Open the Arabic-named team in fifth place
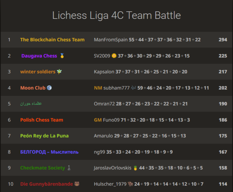Viewport: 233px width, 192px height. click(x=31, y=103)
